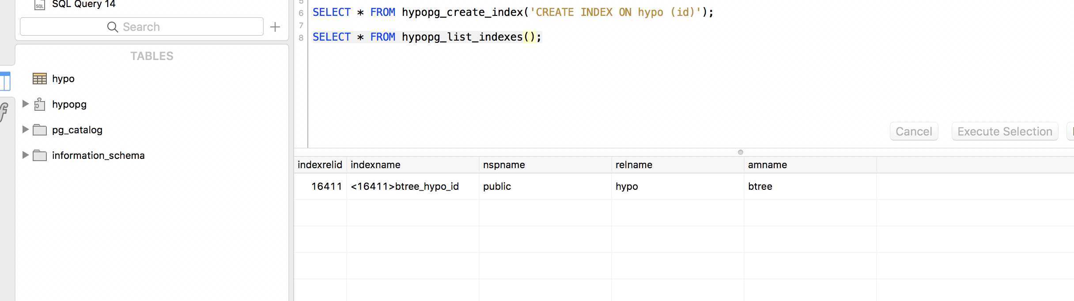Click the Cancel button
The image size is (1074, 301).
(x=914, y=132)
